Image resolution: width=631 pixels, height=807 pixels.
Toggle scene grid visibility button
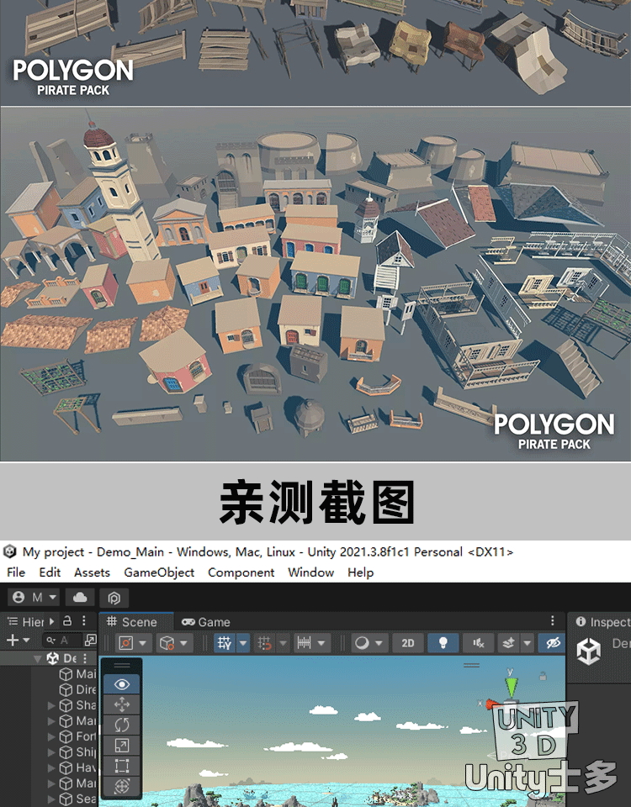coord(225,643)
